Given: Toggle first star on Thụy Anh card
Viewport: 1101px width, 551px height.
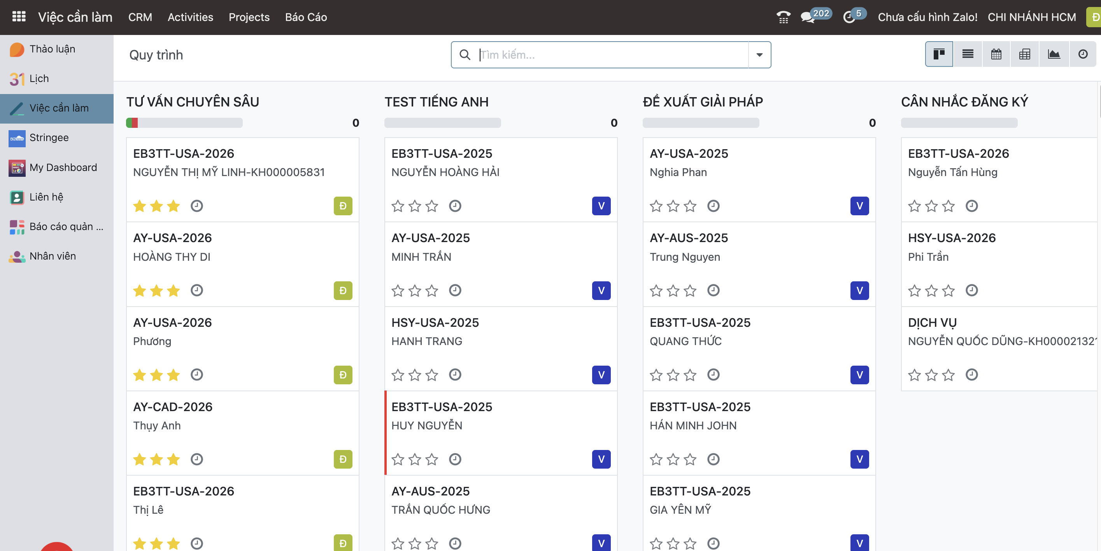Looking at the screenshot, I should [139, 459].
